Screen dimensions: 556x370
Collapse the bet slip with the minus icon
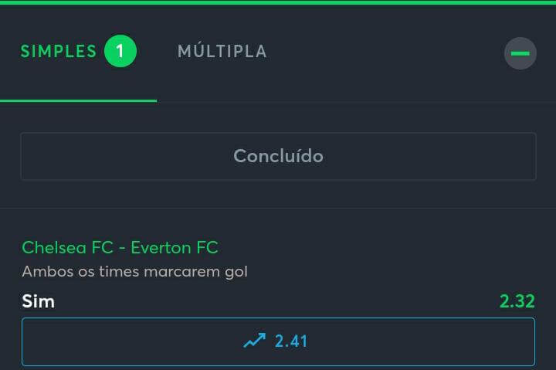520,53
